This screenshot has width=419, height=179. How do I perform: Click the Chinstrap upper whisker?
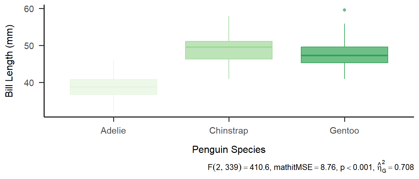tap(229, 29)
